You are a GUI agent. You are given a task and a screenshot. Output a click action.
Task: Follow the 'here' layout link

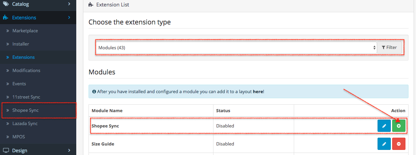[x=258, y=91]
